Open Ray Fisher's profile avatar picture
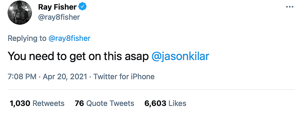Viewport: 302px width, 115px height. [x=19, y=14]
